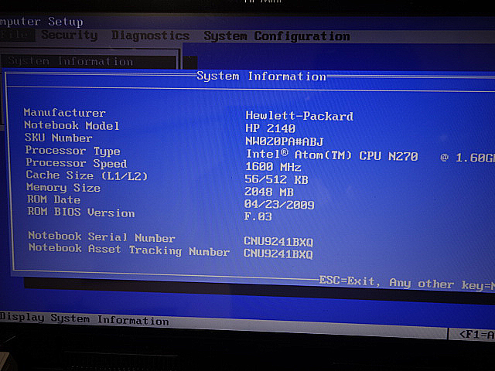Click the ROM Date label
This screenshot has height=371, width=495.
tap(53, 199)
